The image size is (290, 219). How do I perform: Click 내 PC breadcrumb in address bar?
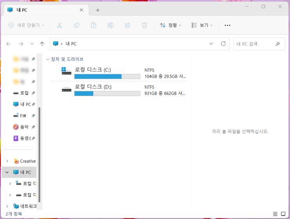71,44
